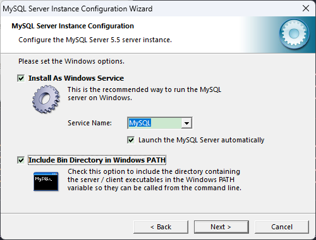Click the Launch the MySQL Server automatically label
The width and height of the screenshot is (316, 240).
pos(201,140)
